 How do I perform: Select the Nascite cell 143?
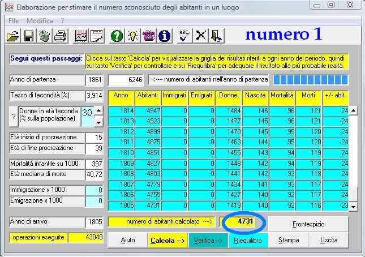(x=255, y=153)
